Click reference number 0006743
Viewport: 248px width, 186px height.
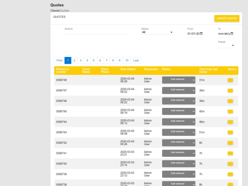(x=62, y=132)
